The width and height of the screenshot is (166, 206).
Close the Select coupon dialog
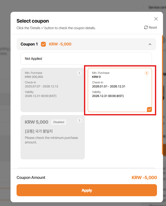[156, 19]
